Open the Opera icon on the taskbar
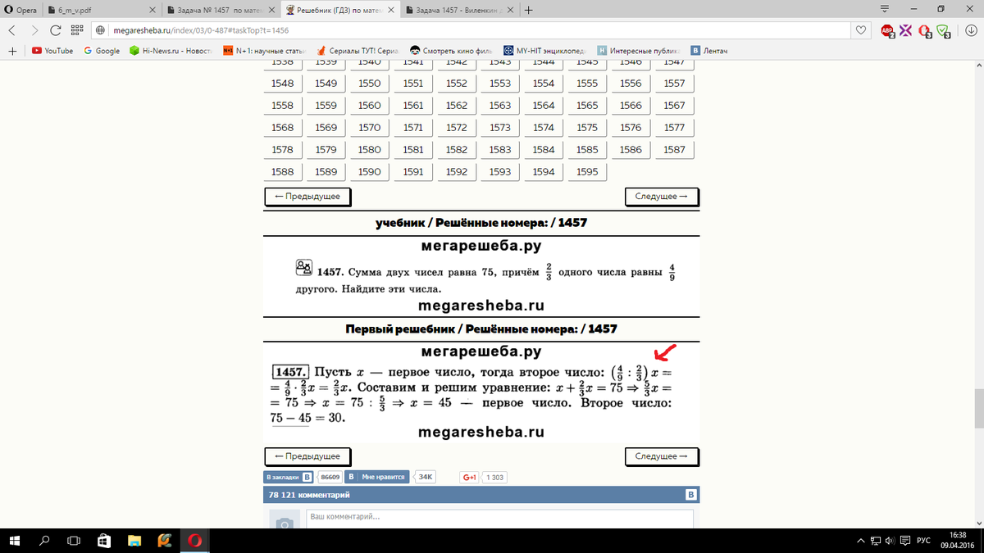 click(194, 541)
